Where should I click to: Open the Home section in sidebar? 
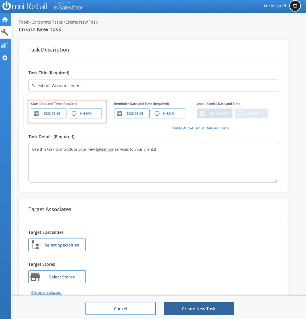point(5,20)
